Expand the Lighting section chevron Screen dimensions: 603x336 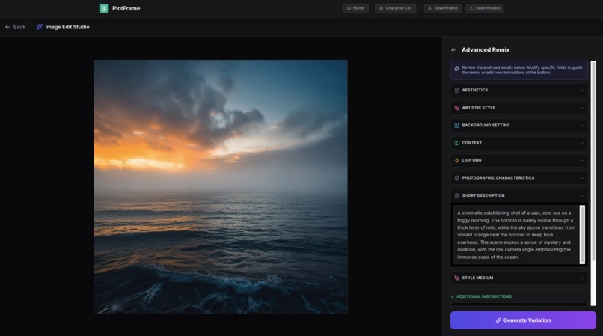pos(582,161)
